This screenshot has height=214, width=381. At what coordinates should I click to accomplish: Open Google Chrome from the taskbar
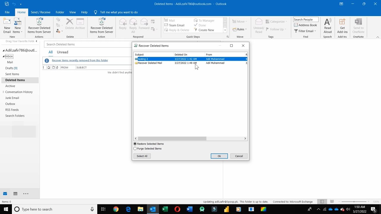pyautogui.click(x=116, y=209)
